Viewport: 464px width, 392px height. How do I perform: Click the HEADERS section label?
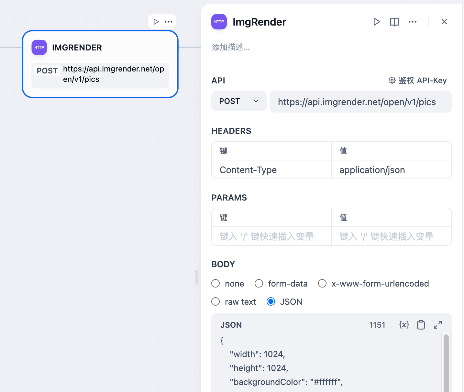click(x=231, y=131)
